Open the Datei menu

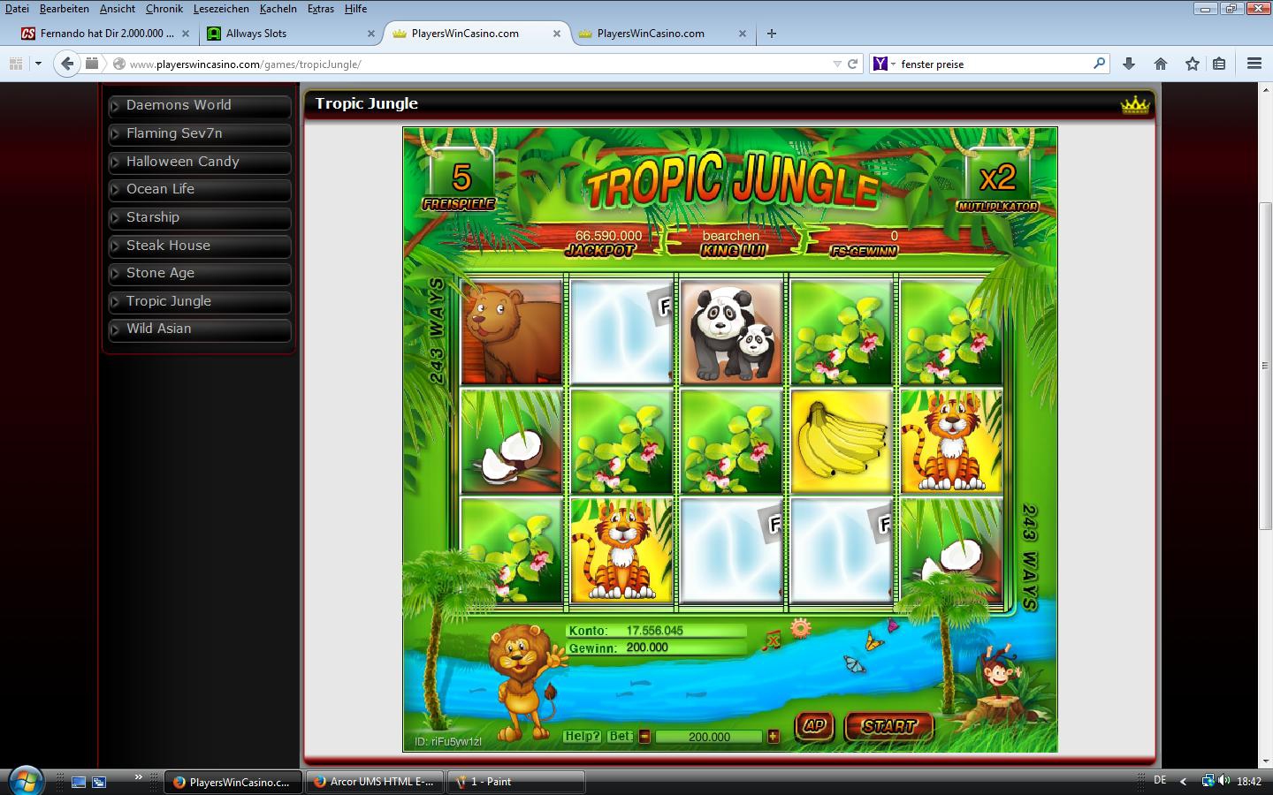pos(17,8)
